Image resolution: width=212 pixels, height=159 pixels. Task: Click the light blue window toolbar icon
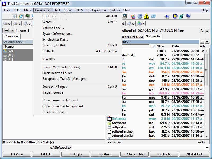point(153,16)
